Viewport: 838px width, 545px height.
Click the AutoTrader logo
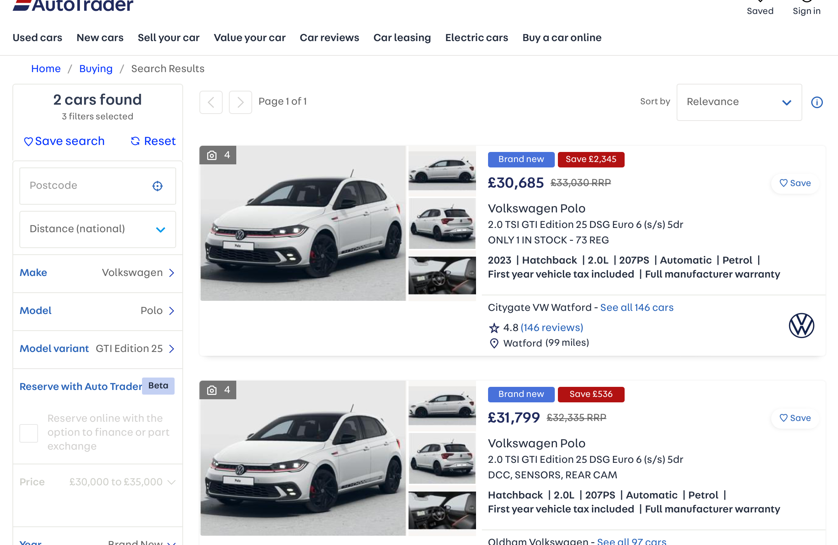tap(73, 5)
